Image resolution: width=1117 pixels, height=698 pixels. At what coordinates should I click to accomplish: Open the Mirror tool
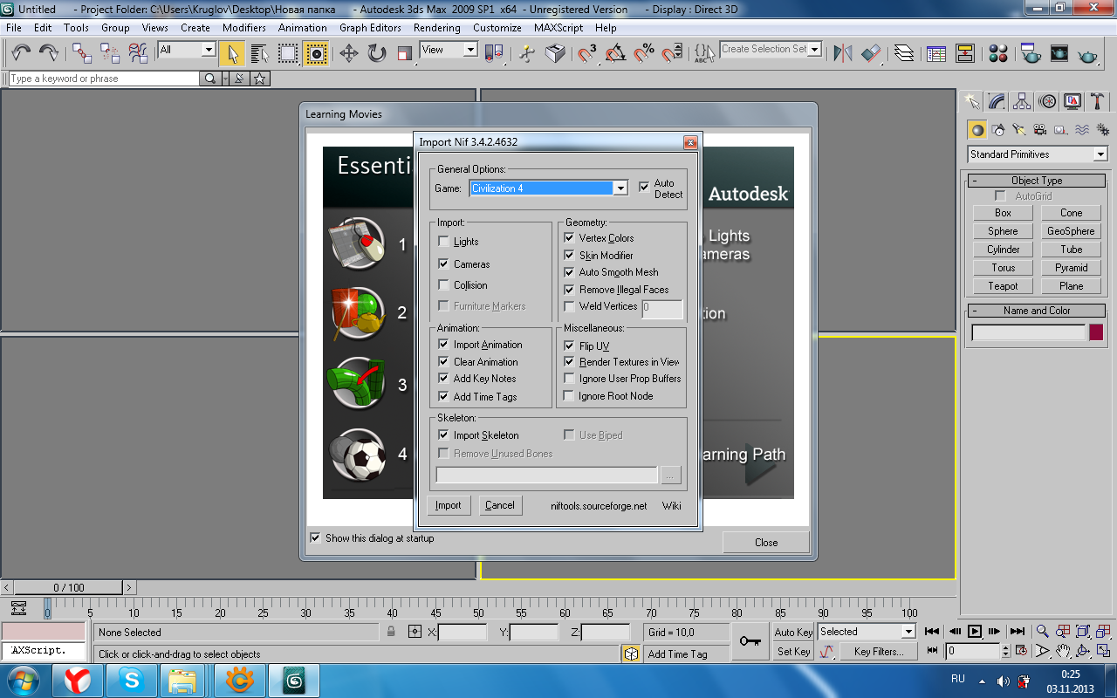point(842,53)
